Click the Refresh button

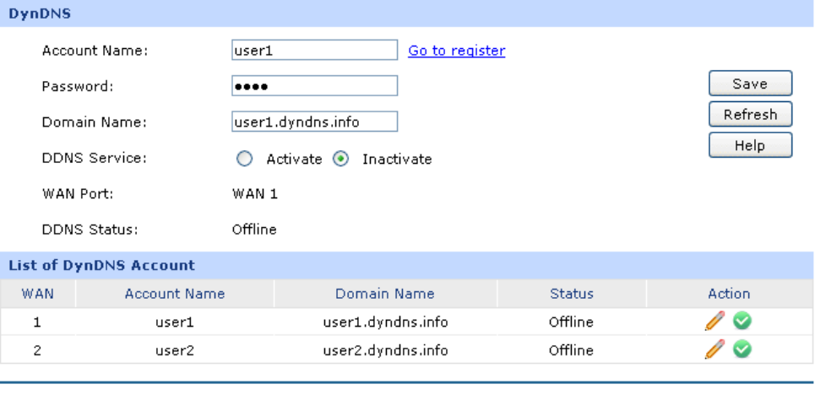pyautogui.click(x=750, y=114)
